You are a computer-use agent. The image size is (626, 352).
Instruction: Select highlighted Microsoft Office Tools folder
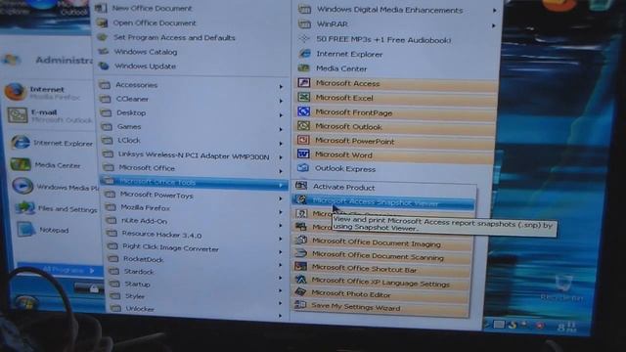point(194,183)
